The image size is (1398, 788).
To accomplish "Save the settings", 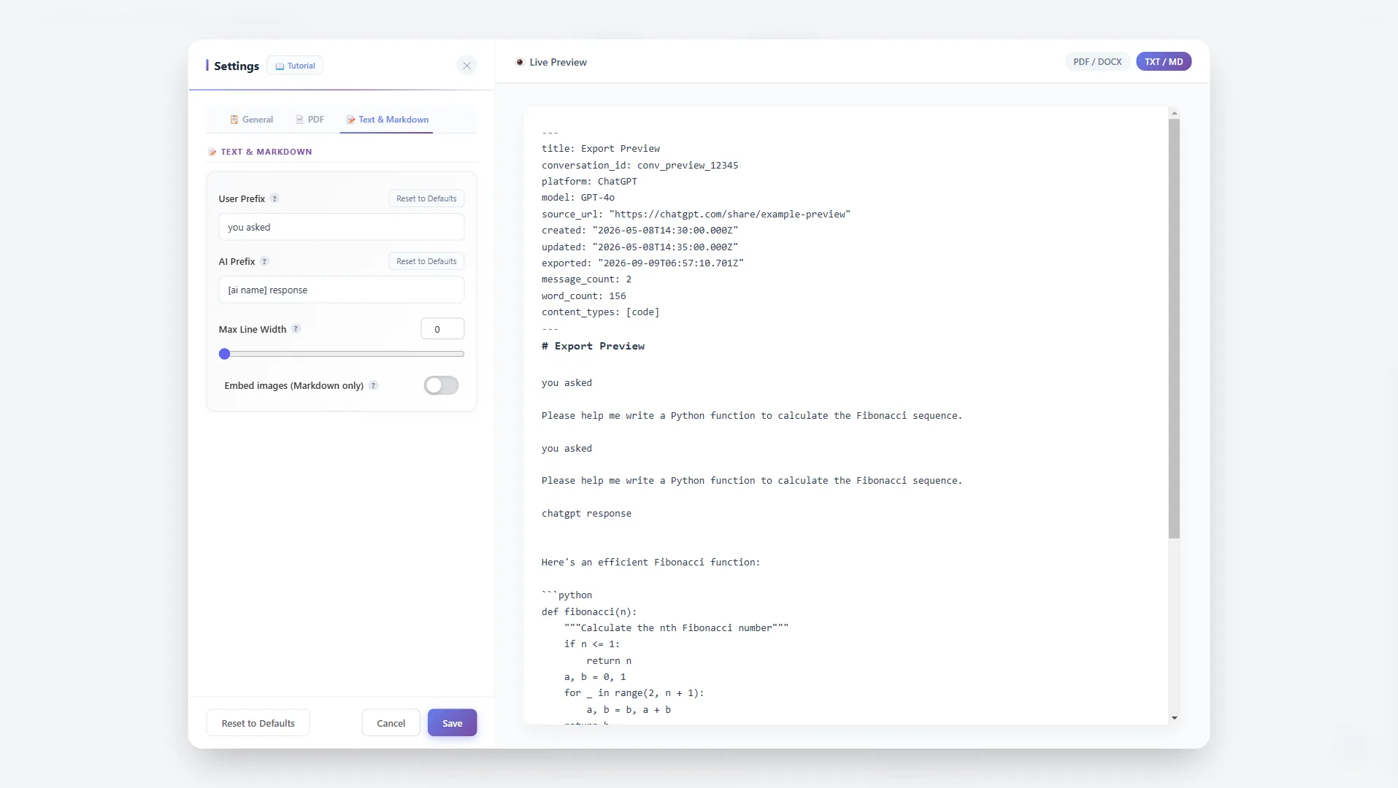I will coord(452,723).
